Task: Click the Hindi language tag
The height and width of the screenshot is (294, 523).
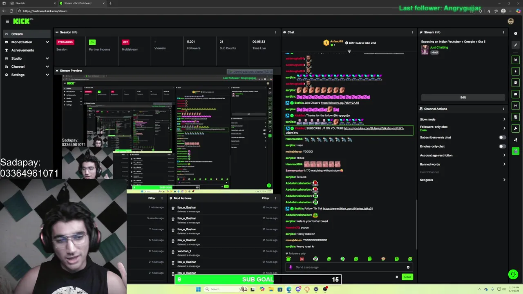Action: pyautogui.click(x=434, y=53)
